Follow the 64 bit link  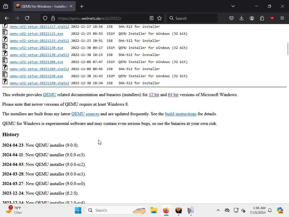point(173,95)
